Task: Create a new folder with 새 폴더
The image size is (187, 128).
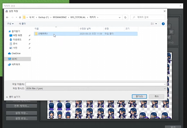Action: (22, 24)
